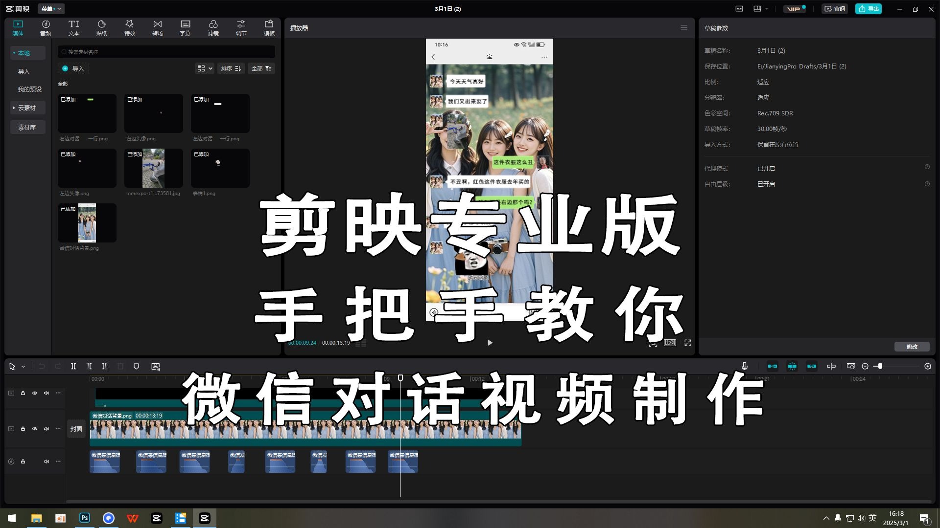Mute the top video track
The height and width of the screenshot is (528, 940).
pos(47,393)
